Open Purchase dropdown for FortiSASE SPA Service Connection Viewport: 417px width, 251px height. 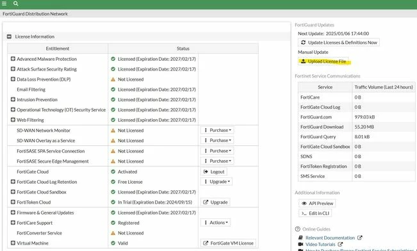click(217, 150)
